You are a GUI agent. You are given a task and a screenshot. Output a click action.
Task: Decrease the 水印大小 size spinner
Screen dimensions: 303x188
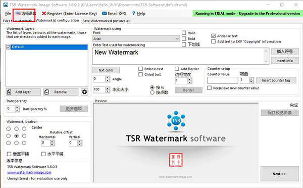[108, 91]
